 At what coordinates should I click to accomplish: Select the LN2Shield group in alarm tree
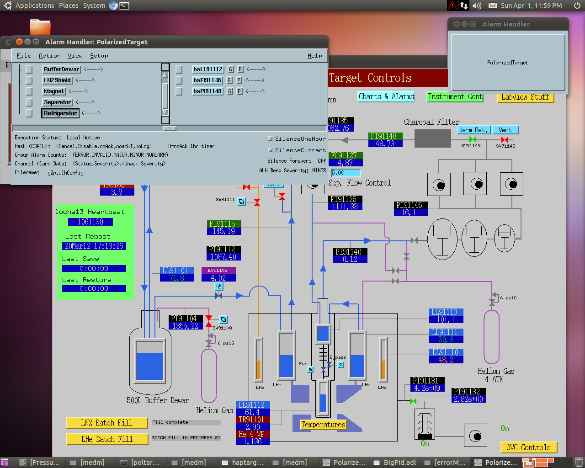[57, 80]
